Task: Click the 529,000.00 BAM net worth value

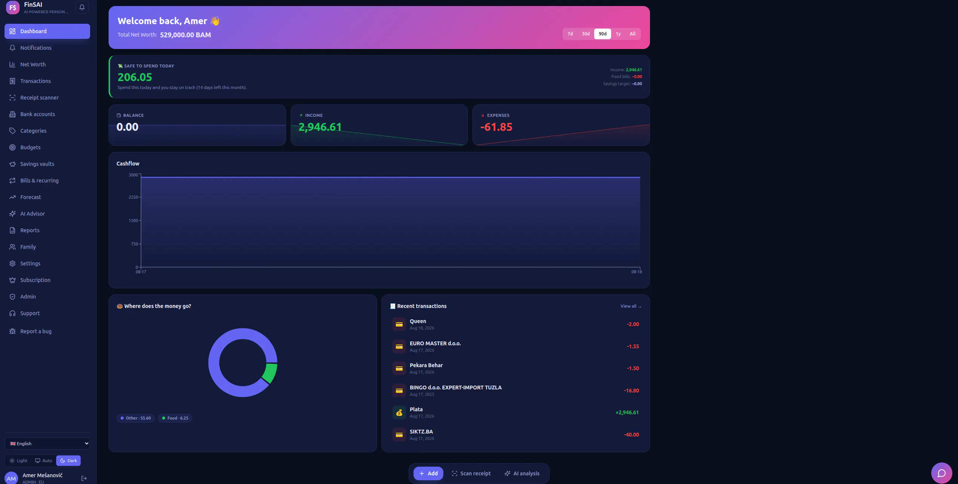Action: [185, 35]
